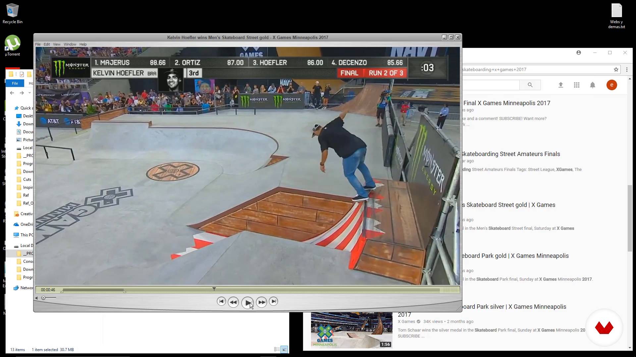Click the Play button in QuickTime

[247, 302]
